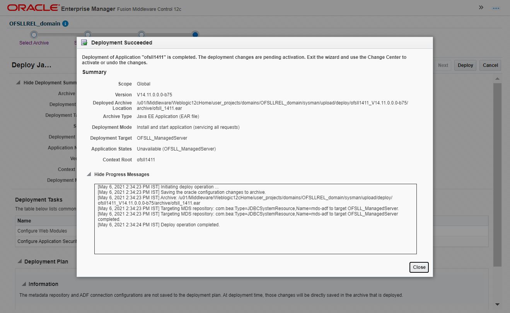Viewport: 510px width, 313px height.
Task: Click the OFSLLREL_domain title
Action: pyautogui.click(x=35, y=24)
